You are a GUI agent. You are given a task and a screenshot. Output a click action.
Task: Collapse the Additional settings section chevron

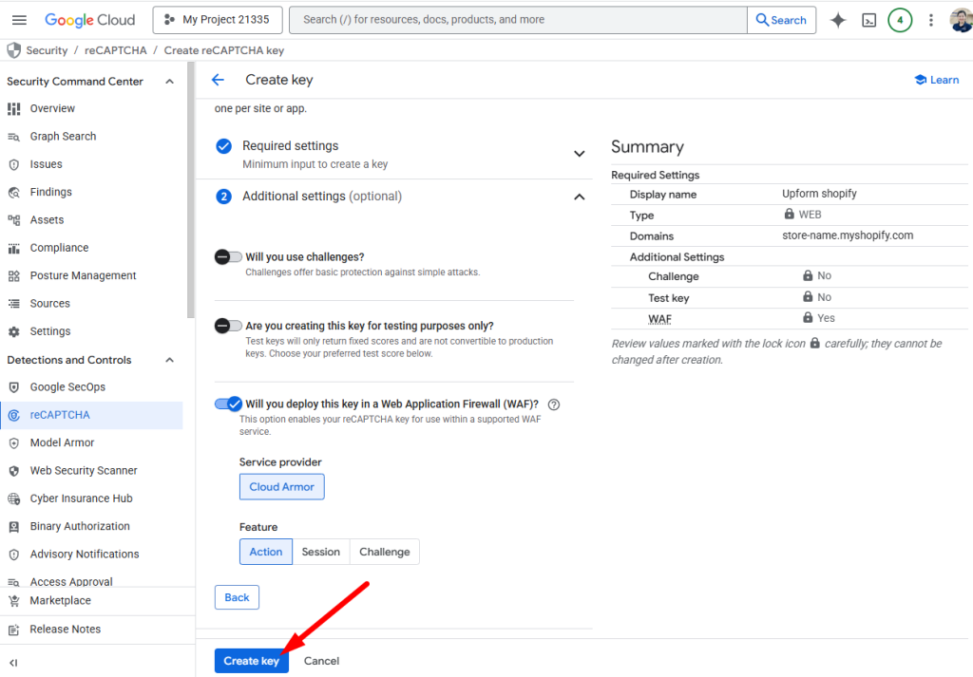pyautogui.click(x=579, y=197)
